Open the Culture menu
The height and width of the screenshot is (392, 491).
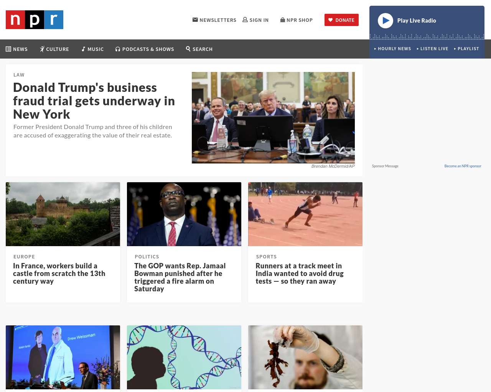click(54, 49)
